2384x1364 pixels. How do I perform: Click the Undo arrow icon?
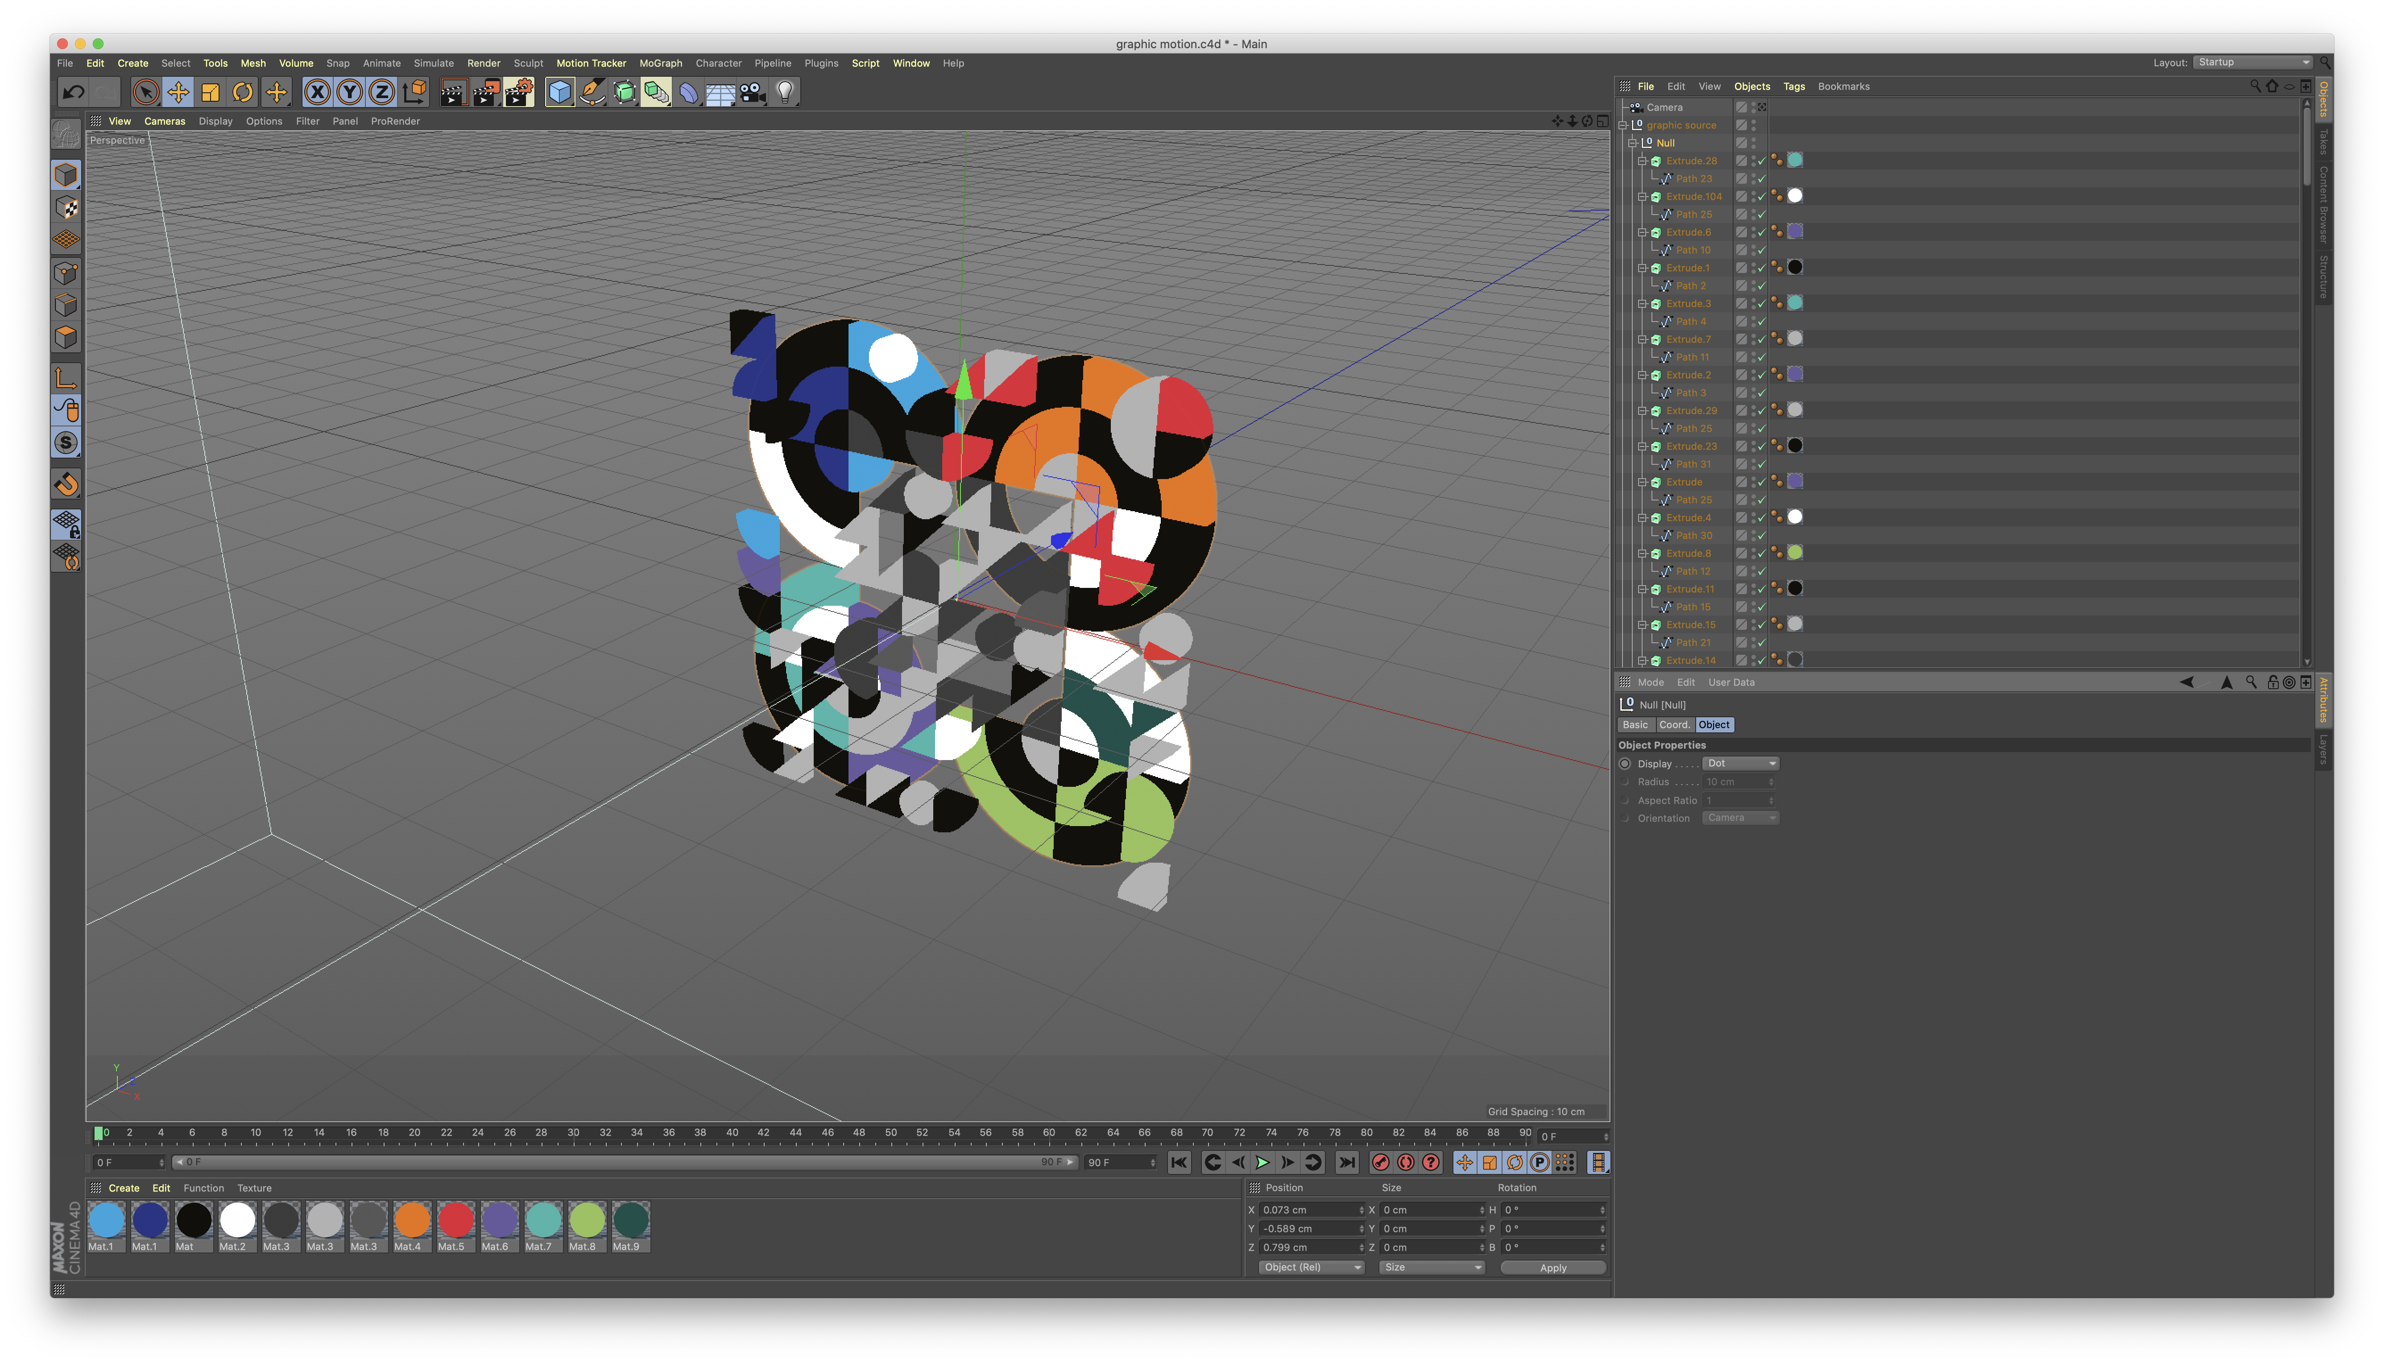click(73, 92)
